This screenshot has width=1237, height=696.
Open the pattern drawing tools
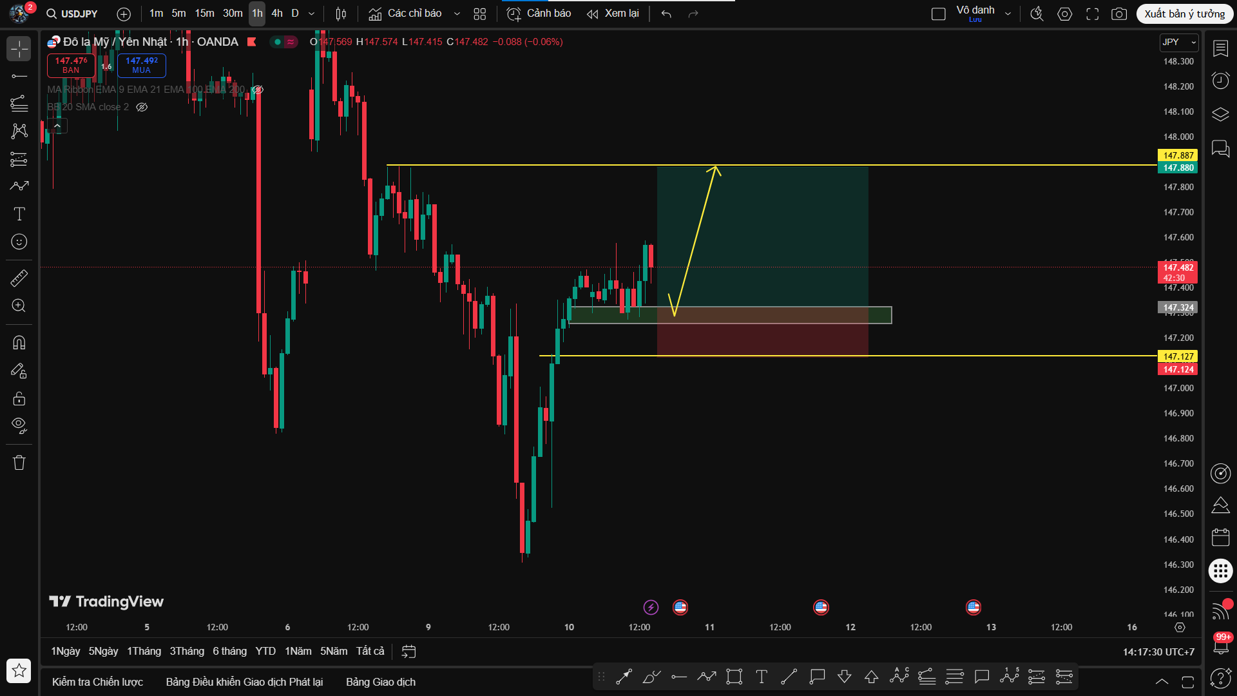[x=19, y=131]
